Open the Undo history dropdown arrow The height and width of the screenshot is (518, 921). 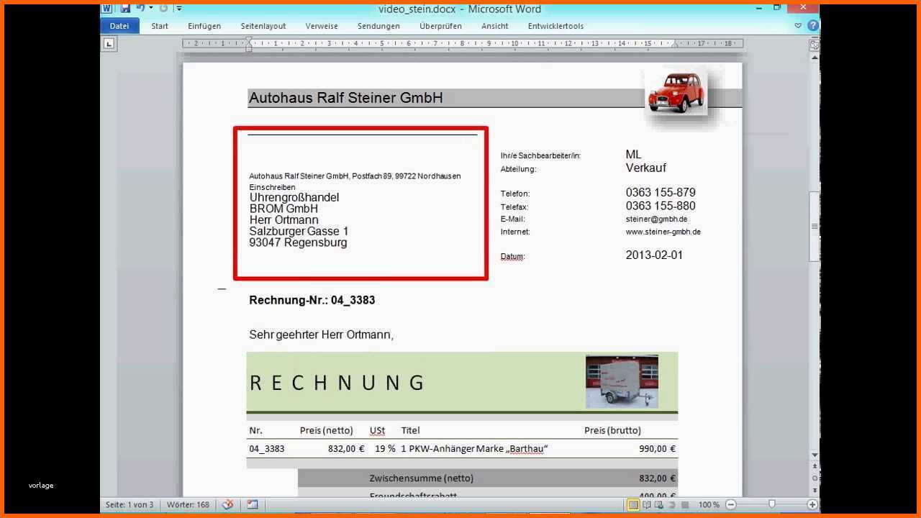pyautogui.click(x=151, y=9)
